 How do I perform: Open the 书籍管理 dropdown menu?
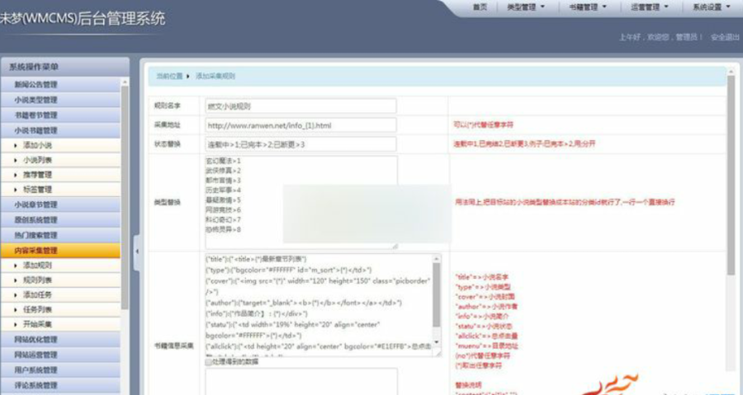[x=588, y=7]
